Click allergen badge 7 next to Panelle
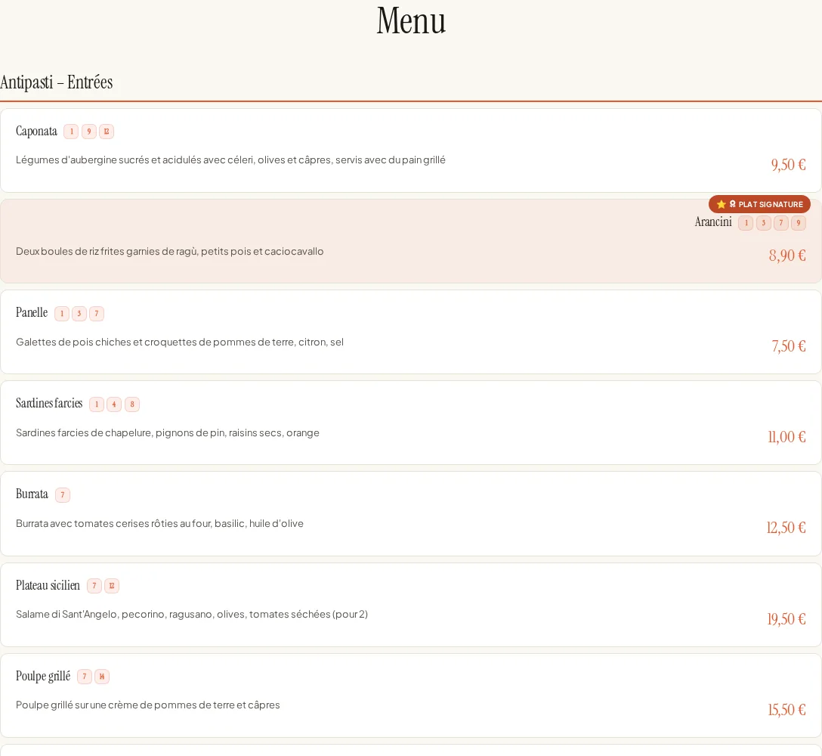Image resolution: width=822 pixels, height=756 pixels. [97, 314]
